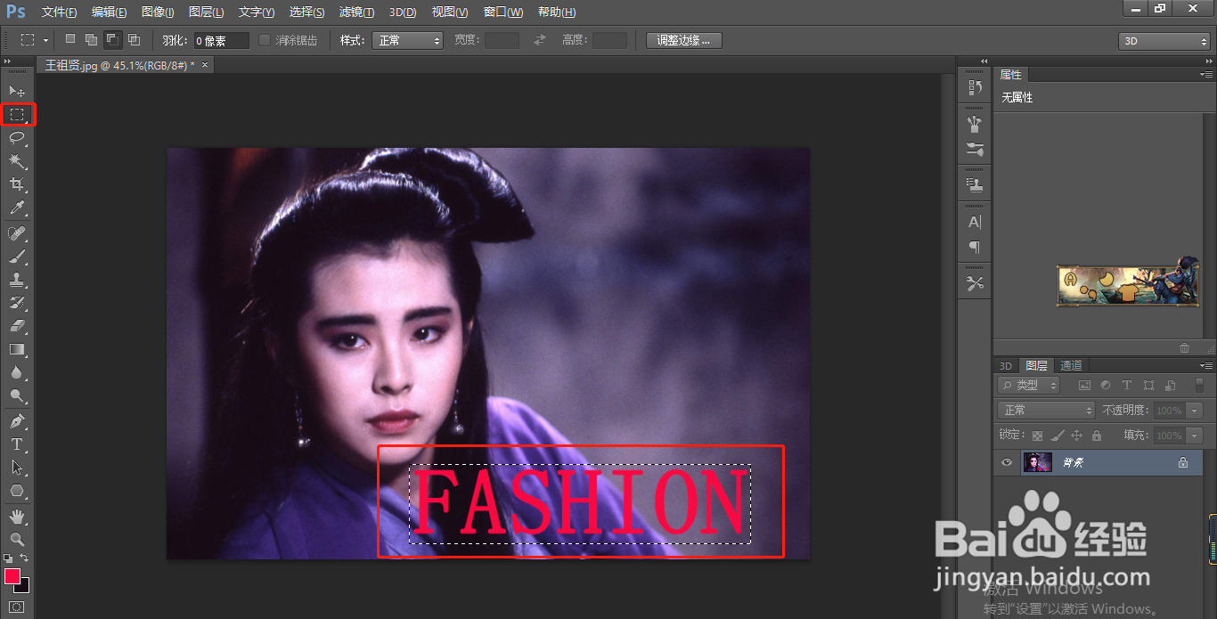This screenshot has height=619, width=1217.
Task: Switch to the 通道 tab
Action: coord(1071,366)
